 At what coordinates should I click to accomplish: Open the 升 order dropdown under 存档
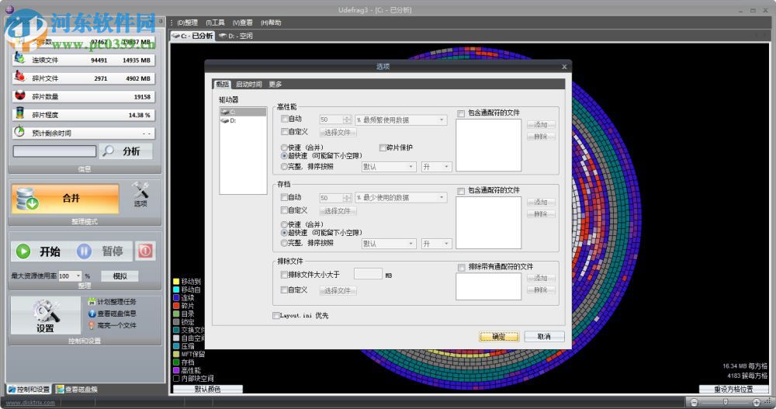436,244
